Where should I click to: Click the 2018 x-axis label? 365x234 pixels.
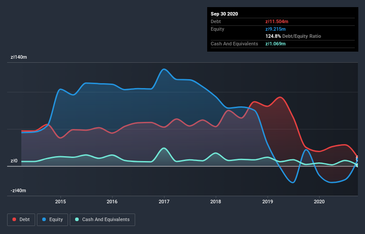(216, 202)
